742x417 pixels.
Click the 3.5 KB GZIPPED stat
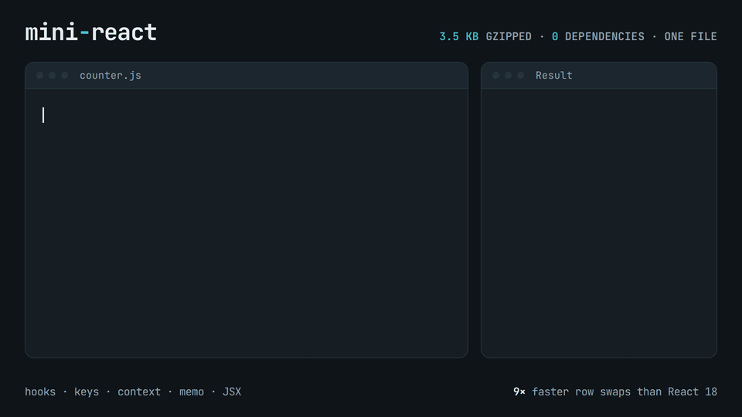click(x=485, y=36)
